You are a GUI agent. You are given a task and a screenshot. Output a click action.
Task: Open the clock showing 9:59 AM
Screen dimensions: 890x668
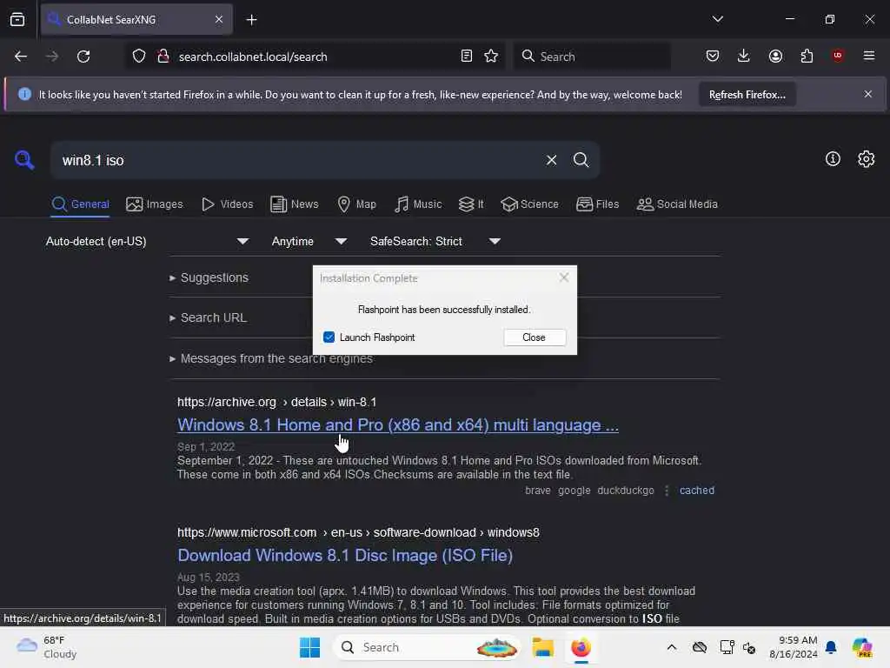[793, 647]
